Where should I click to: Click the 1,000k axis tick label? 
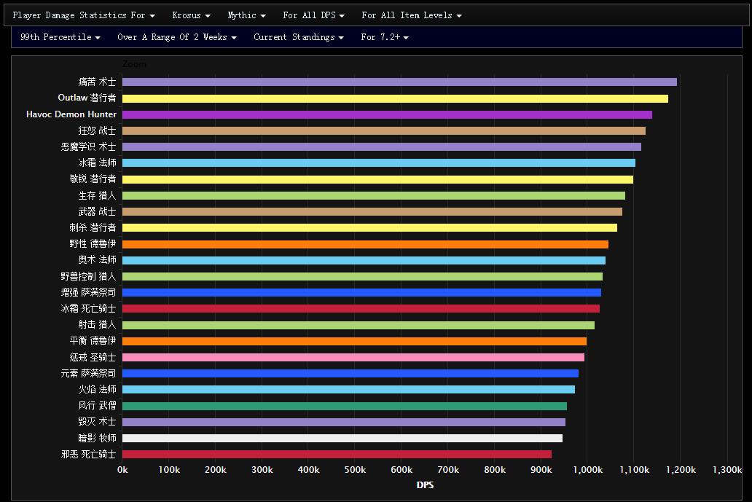pyautogui.click(x=587, y=471)
